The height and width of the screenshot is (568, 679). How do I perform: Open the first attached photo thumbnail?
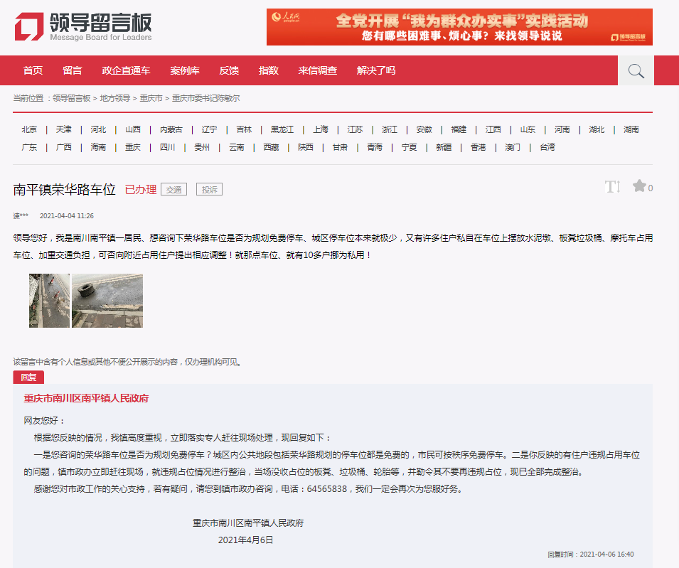[x=49, y=301]
